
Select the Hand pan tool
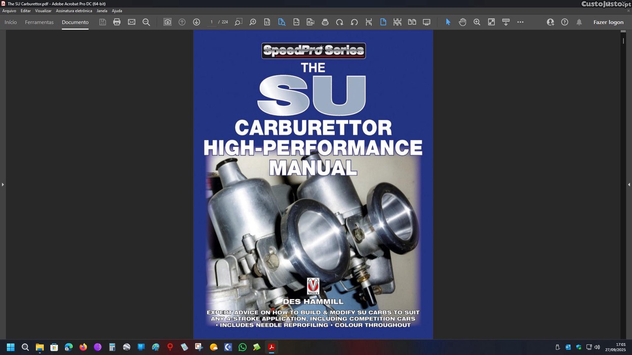tap(462, 22)
